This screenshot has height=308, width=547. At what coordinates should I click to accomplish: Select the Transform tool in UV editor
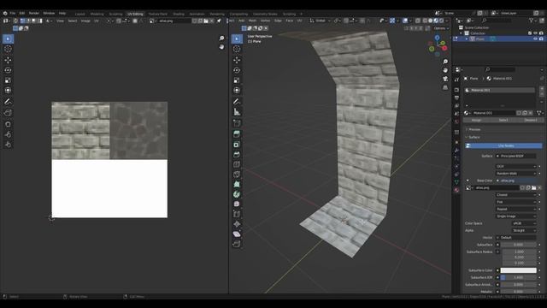click(x=8, y=91)
